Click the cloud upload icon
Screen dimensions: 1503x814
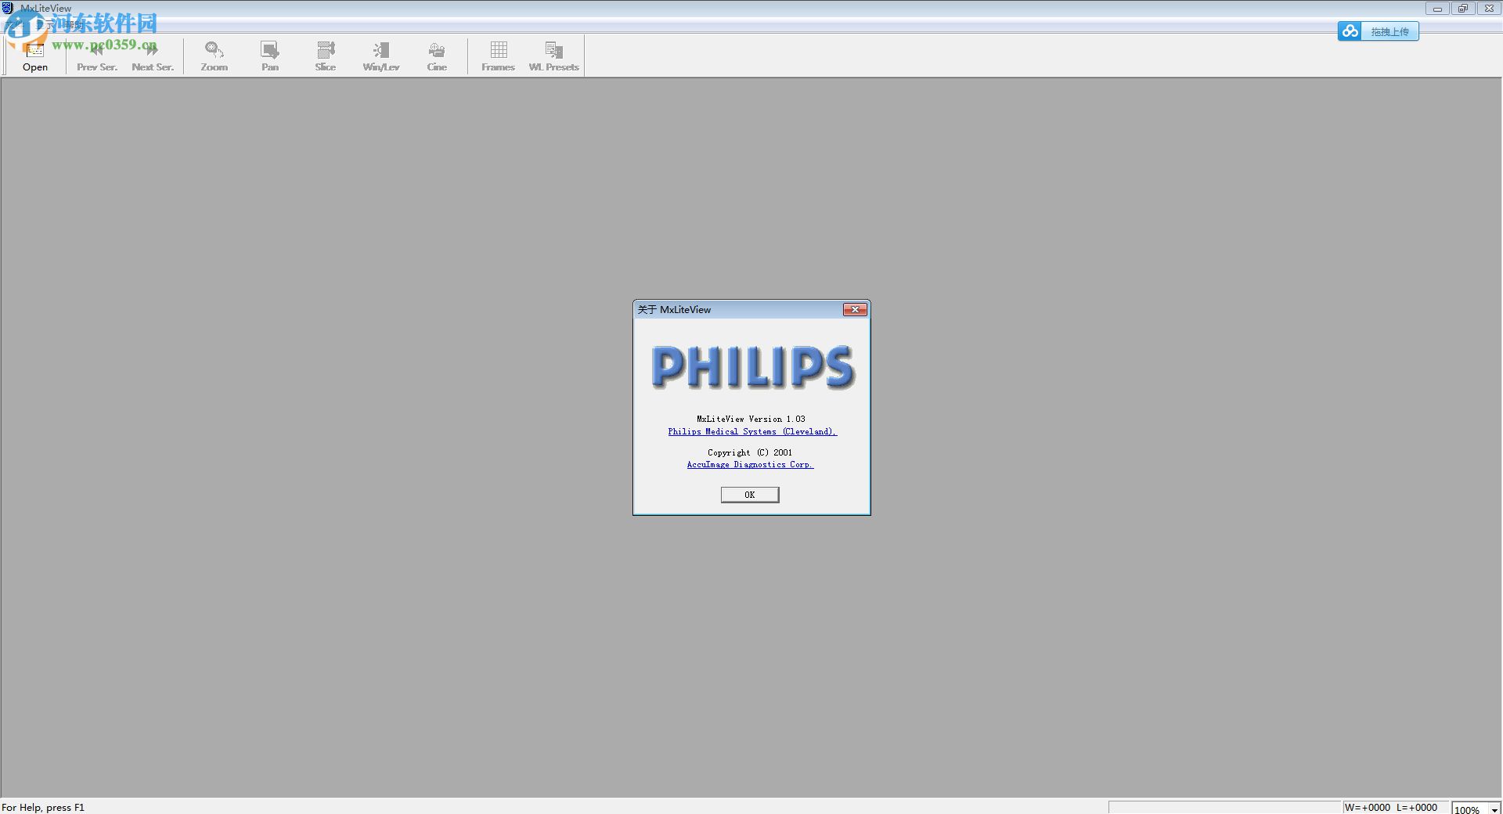(x=1350, y=31)
